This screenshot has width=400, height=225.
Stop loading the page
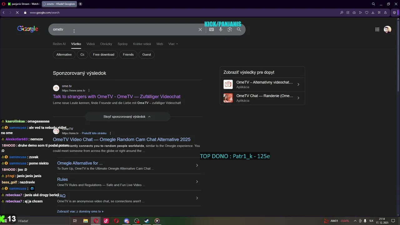point(17,12)
